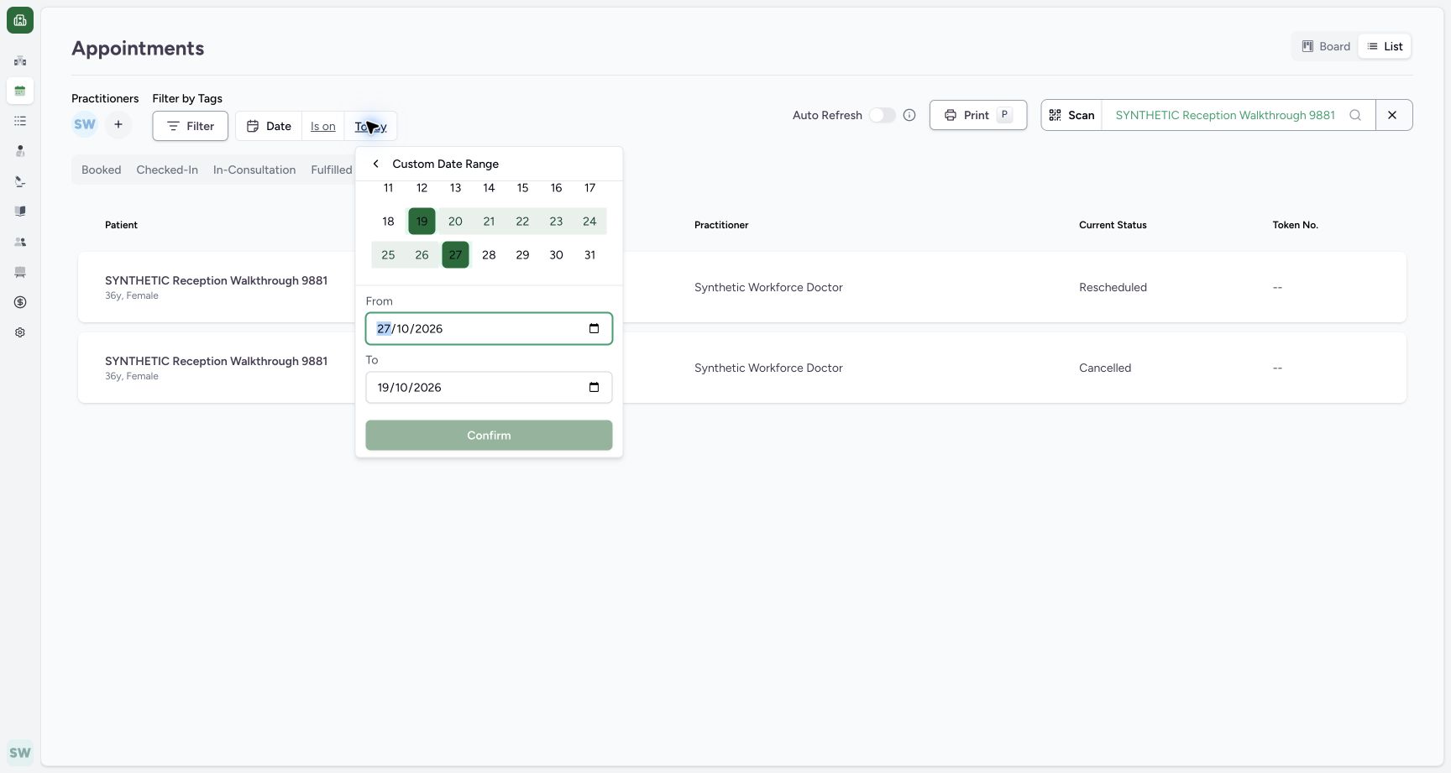Switch to List view
This screenshot has height=773, width=1451.
pos(1385,46)
